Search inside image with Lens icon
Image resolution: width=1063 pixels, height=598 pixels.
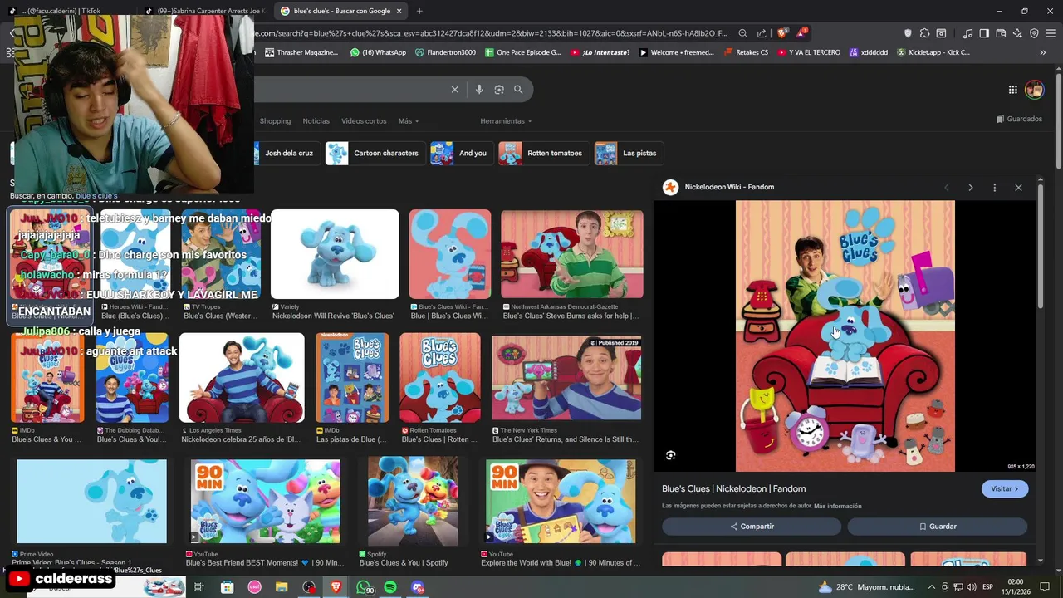671,455
